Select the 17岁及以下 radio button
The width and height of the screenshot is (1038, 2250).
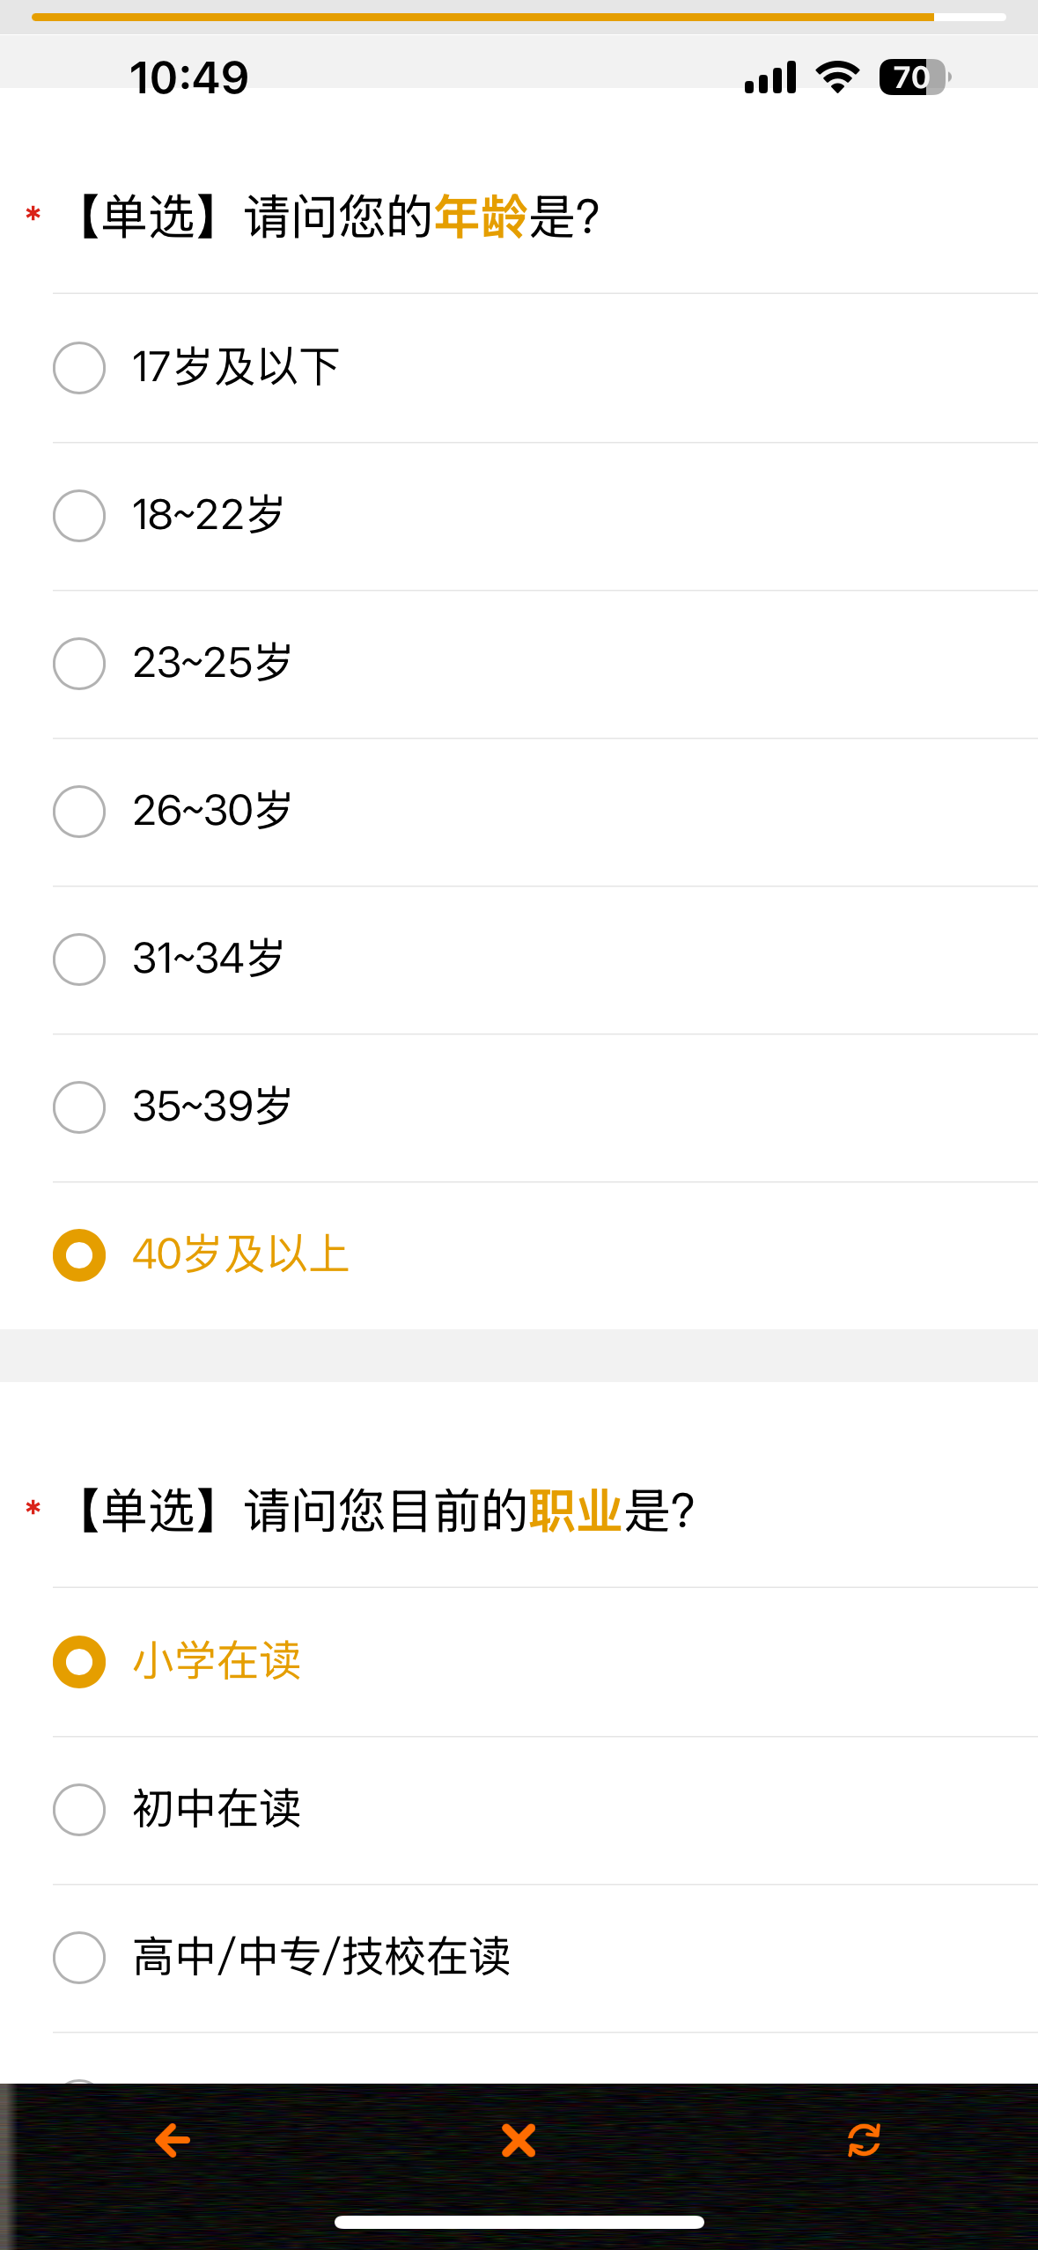coord(79,367)
